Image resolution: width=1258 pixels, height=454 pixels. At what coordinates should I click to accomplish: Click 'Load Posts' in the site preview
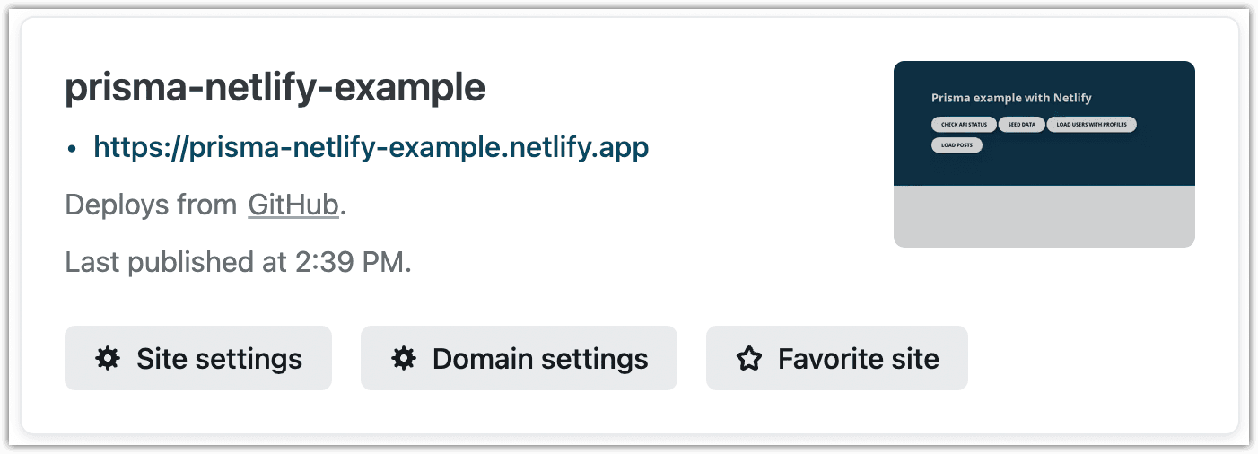click(x=957, y=144)
